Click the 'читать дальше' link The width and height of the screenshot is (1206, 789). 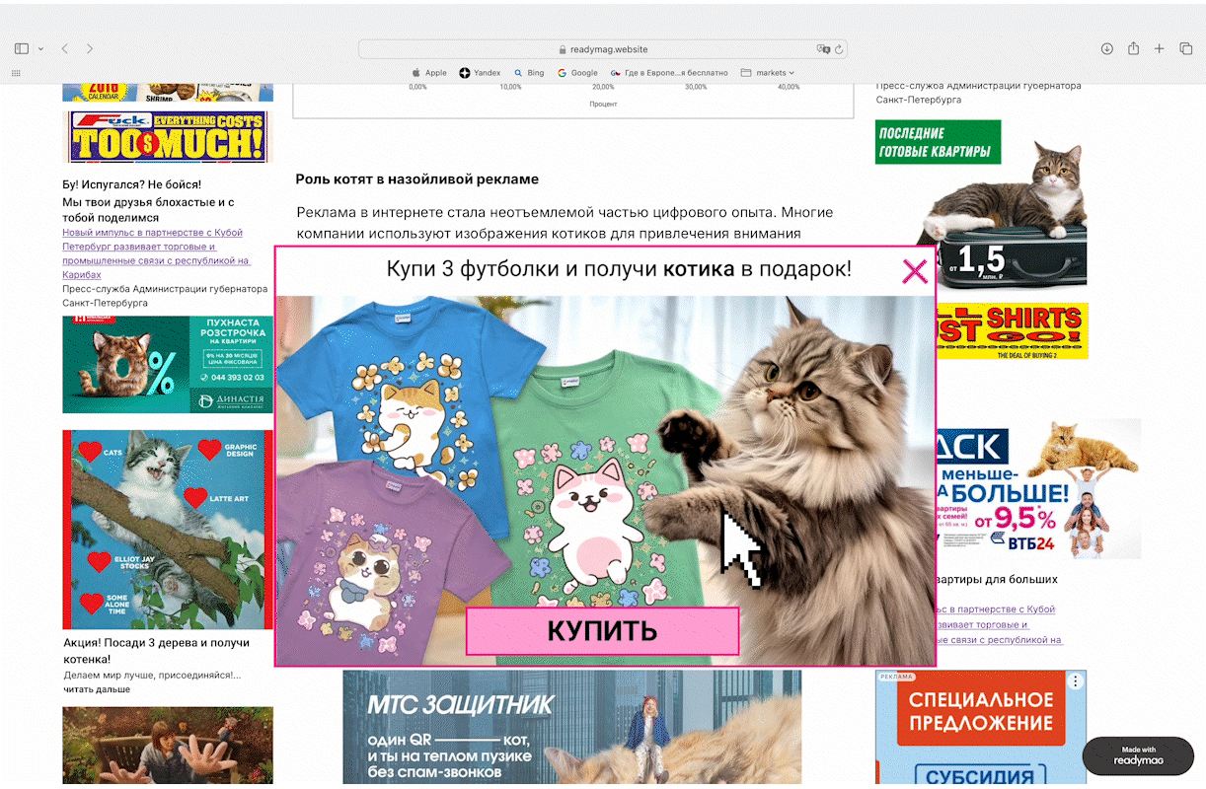(97, 689)
